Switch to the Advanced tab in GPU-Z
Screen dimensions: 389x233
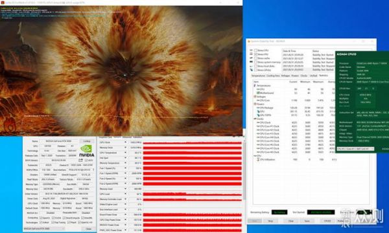point(127,137)
